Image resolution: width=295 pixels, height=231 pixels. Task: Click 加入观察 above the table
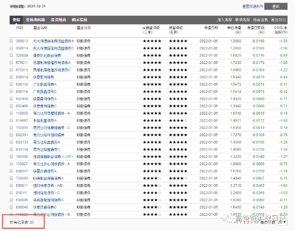[224, 20]
